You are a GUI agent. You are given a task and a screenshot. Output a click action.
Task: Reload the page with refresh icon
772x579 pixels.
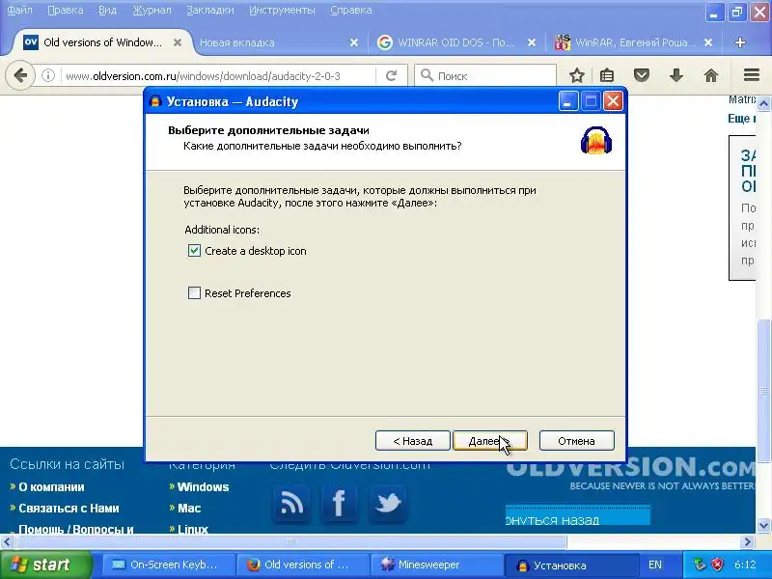click(x=392, y=76)
